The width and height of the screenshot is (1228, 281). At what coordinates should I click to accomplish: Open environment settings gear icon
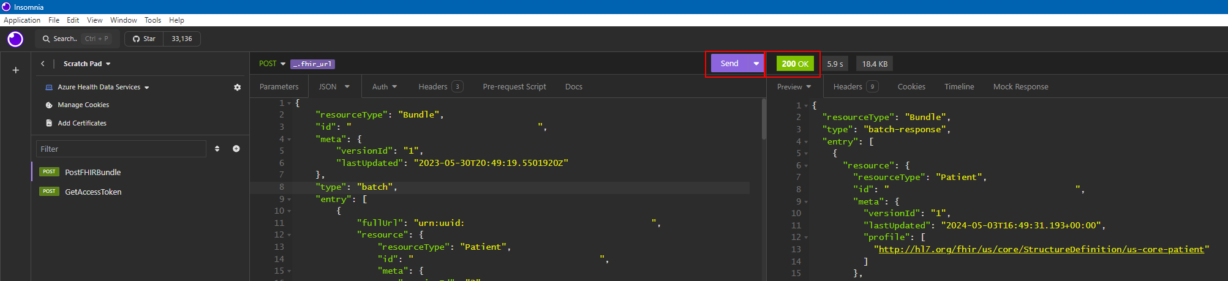coord(237,88)
